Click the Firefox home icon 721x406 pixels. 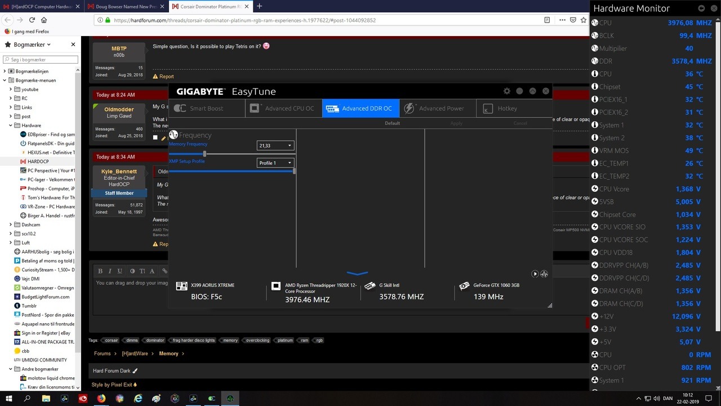point(44,20)
